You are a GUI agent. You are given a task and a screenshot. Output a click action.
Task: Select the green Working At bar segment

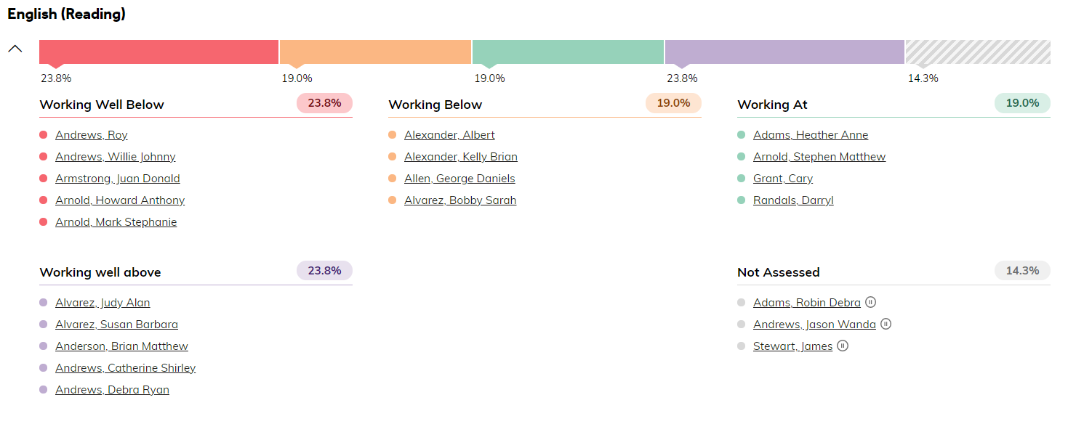click(x=568, y=52)
